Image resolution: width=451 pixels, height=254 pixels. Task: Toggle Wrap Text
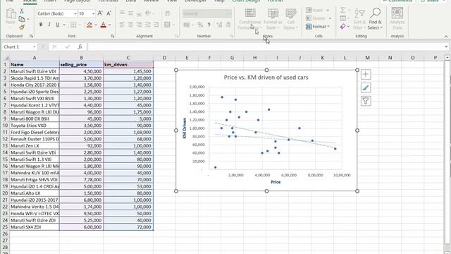(168, 13)
